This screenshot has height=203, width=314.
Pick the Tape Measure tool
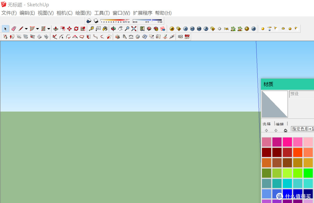tap(91, 29)
